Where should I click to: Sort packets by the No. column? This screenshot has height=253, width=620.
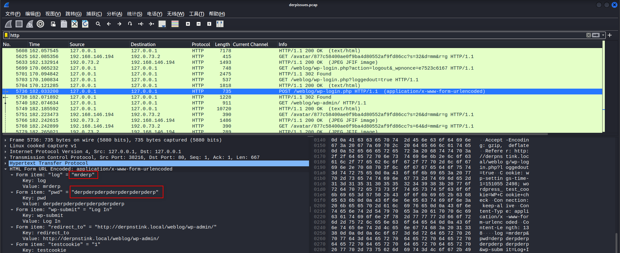[x=15, y=44]
